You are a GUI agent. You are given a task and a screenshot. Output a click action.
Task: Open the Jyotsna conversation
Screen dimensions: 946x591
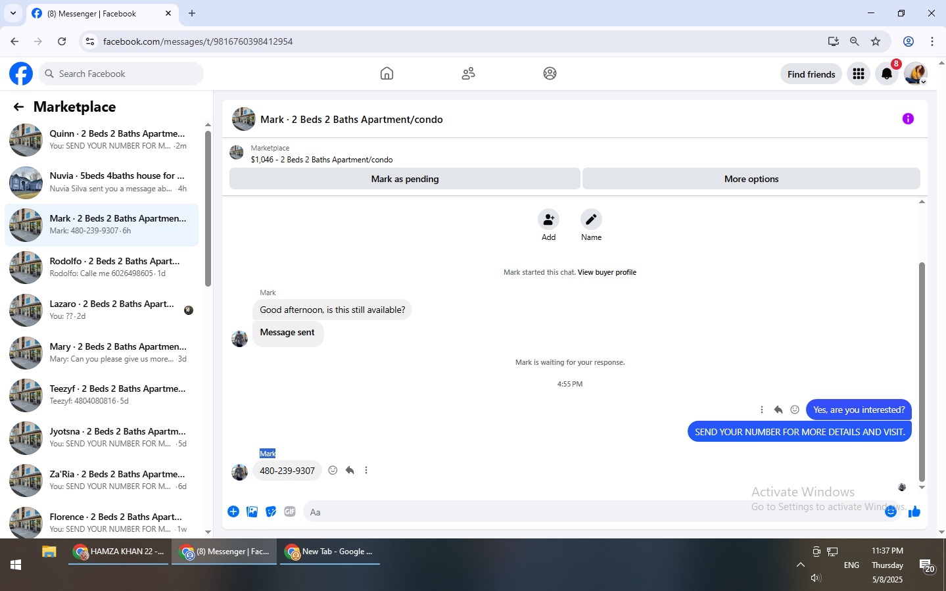(101, 438)
